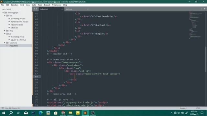
Task: Open the Windows Start menu
Action: (4, 113)
